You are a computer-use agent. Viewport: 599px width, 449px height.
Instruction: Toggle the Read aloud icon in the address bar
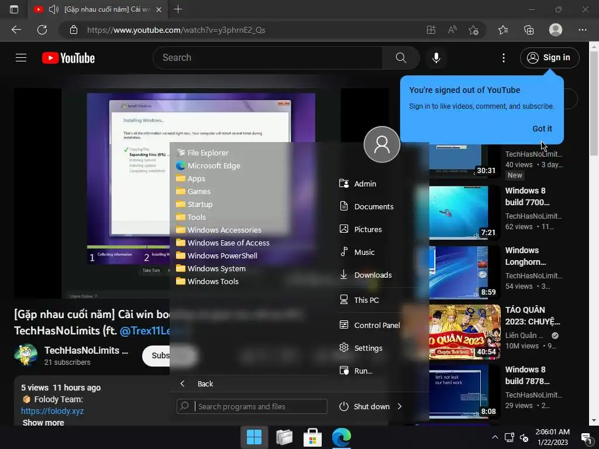[452, 30]
